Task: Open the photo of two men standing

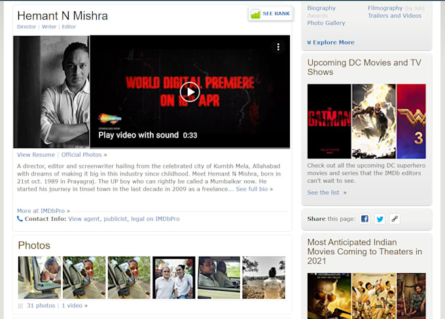Action: pyautogui.click(x=174, y=278)
